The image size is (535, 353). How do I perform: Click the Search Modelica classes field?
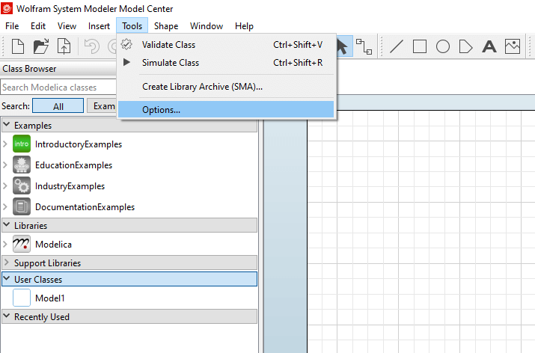tap(58, 88)
